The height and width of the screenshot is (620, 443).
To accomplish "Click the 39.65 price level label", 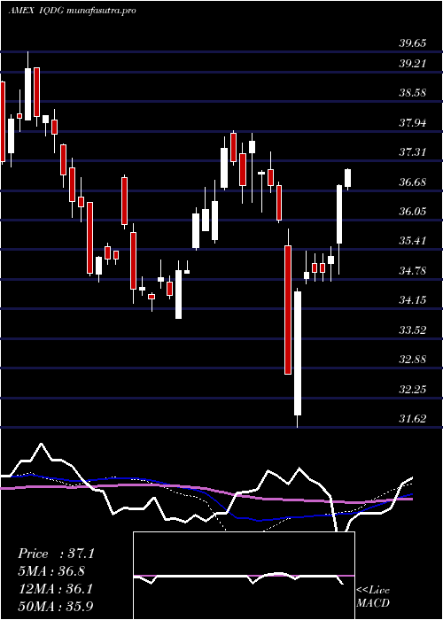I will (x=413, y=43).
